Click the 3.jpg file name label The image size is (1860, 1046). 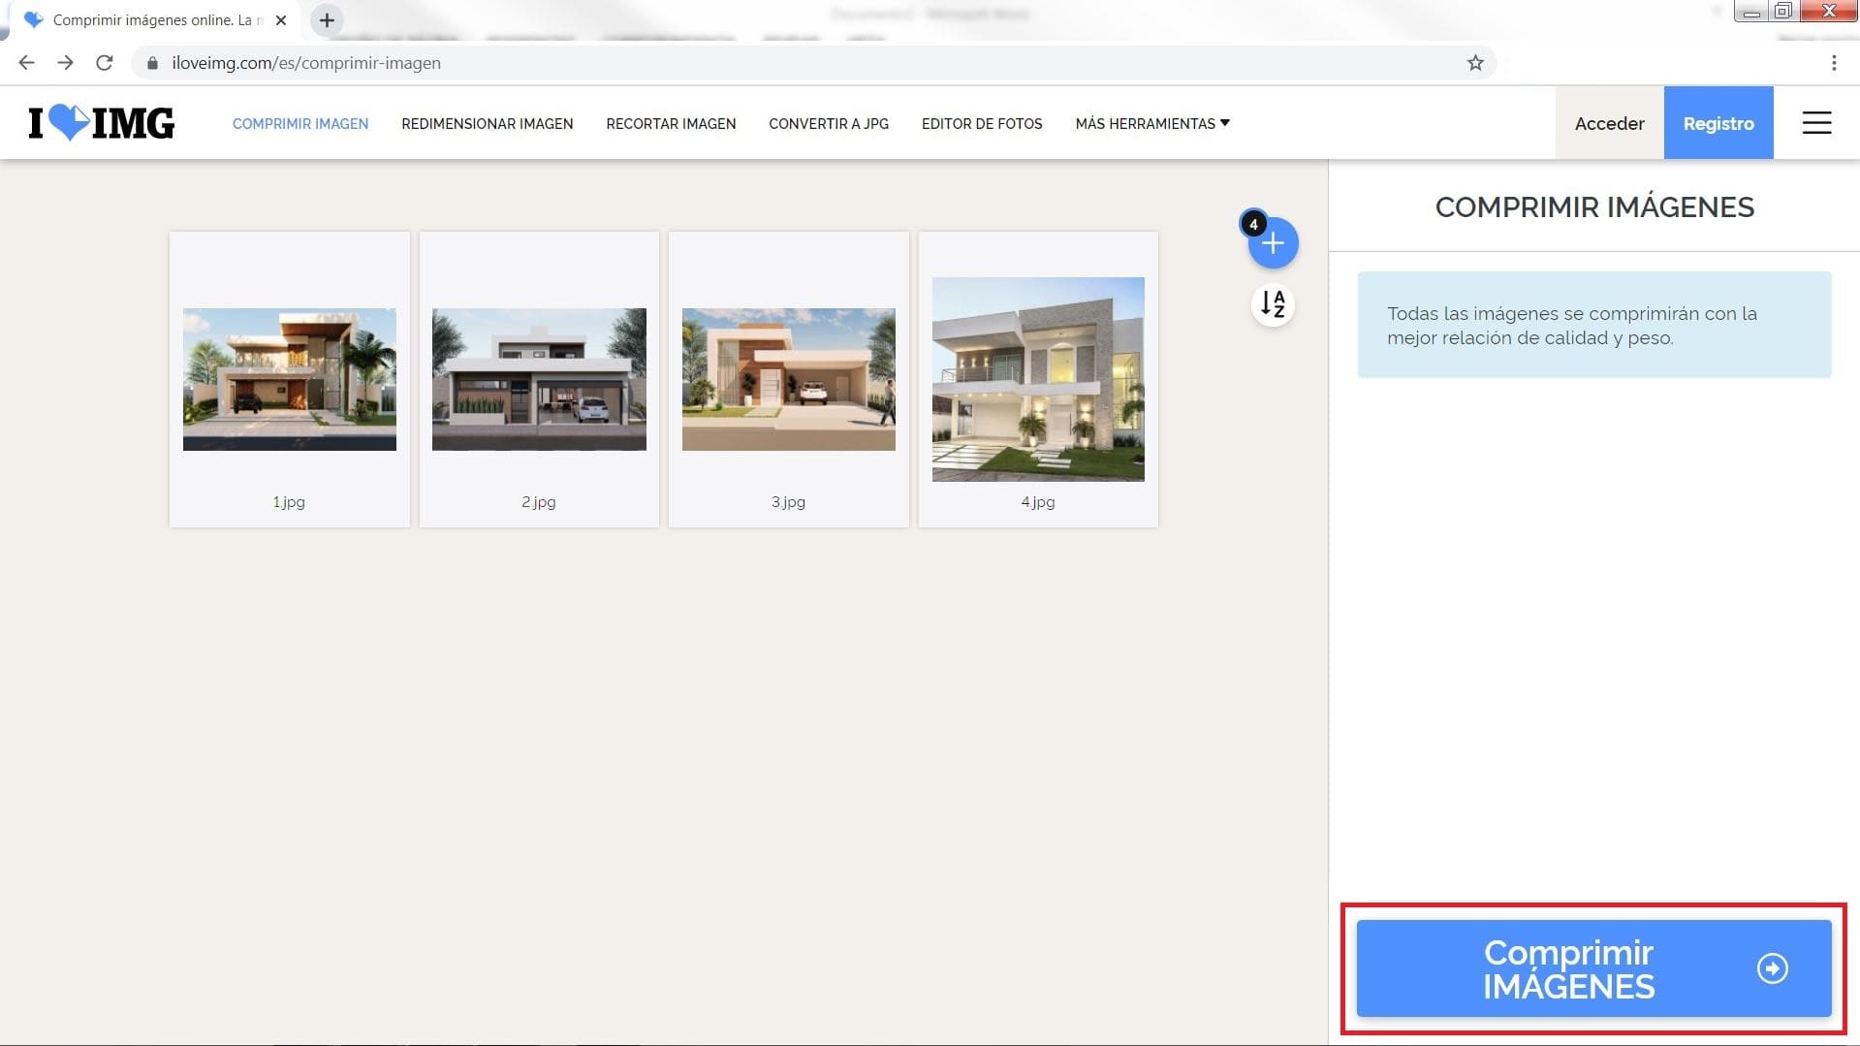click(x=788, y=502)
